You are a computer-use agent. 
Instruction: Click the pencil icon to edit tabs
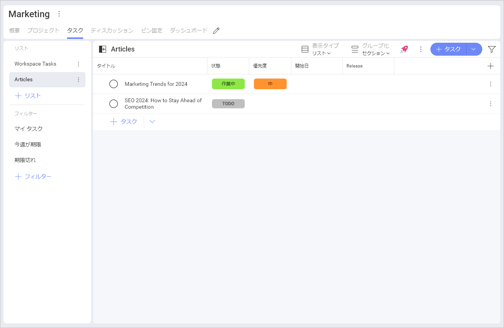pos(216,31)
